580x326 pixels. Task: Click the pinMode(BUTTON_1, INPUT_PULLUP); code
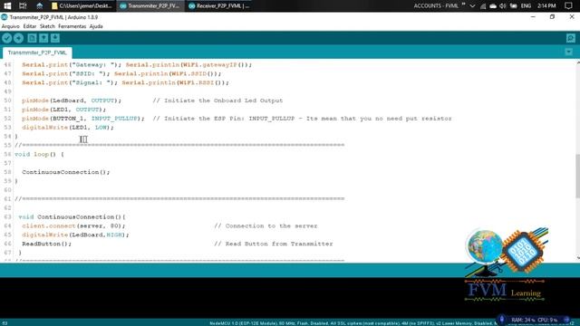tap(83, 119)
